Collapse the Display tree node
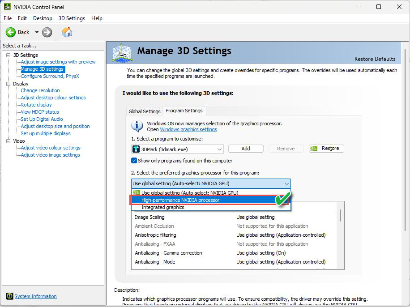 pos(8,84)
